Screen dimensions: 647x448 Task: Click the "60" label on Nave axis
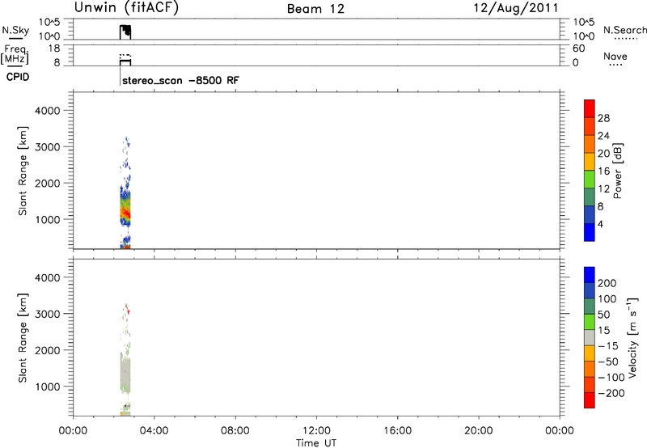(579, 49)
